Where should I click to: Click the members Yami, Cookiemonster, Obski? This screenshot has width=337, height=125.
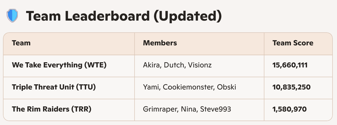[x=189, y=87]
